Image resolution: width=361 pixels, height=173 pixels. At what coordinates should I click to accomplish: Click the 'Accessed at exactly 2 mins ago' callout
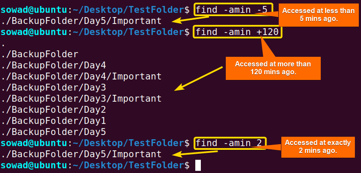coord(318,146)
